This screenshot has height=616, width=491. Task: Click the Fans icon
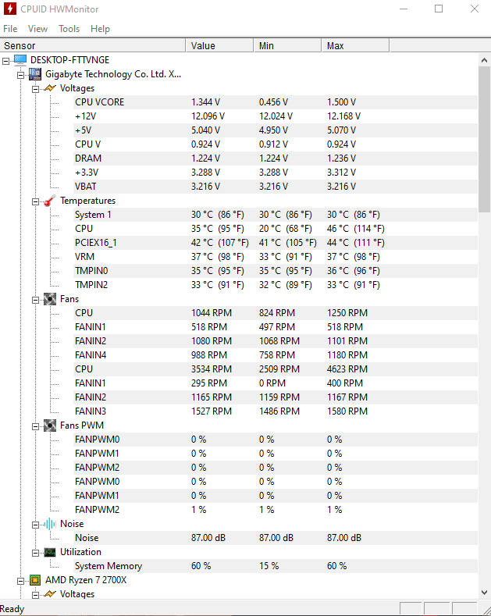click(50, 299)
